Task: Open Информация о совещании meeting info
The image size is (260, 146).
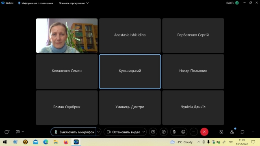Action: coord(35,3)
